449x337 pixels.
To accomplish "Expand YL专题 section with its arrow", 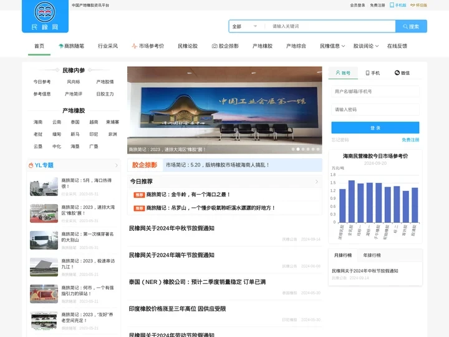I will tap(116, 165).
